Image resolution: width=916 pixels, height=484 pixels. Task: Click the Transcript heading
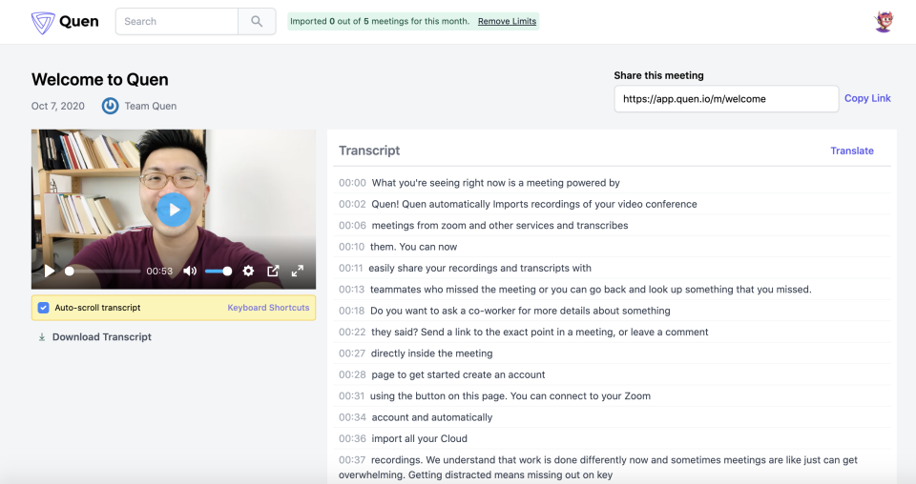pos(369,151)
